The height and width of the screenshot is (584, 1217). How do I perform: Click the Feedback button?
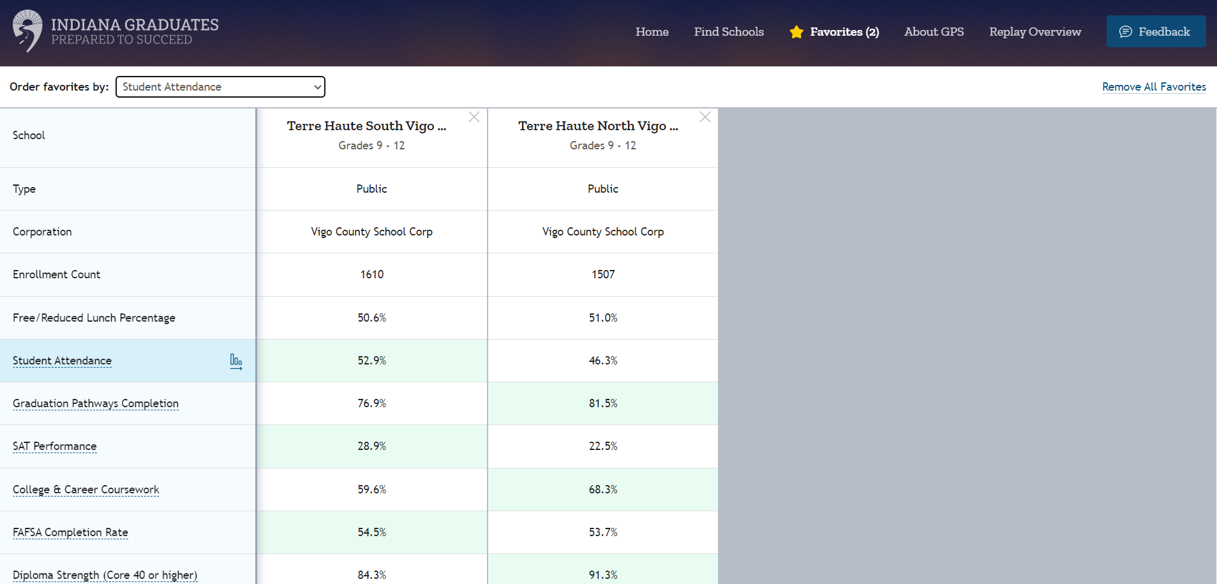coord(1155,31)
